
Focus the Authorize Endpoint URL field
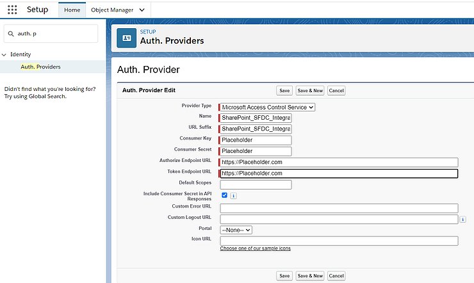339,162
